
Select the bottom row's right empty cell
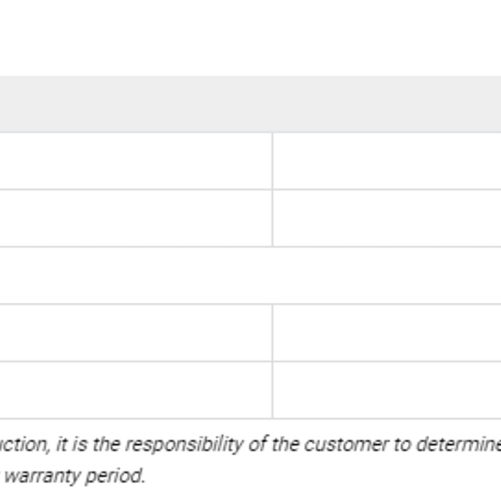tap(387, 390)
